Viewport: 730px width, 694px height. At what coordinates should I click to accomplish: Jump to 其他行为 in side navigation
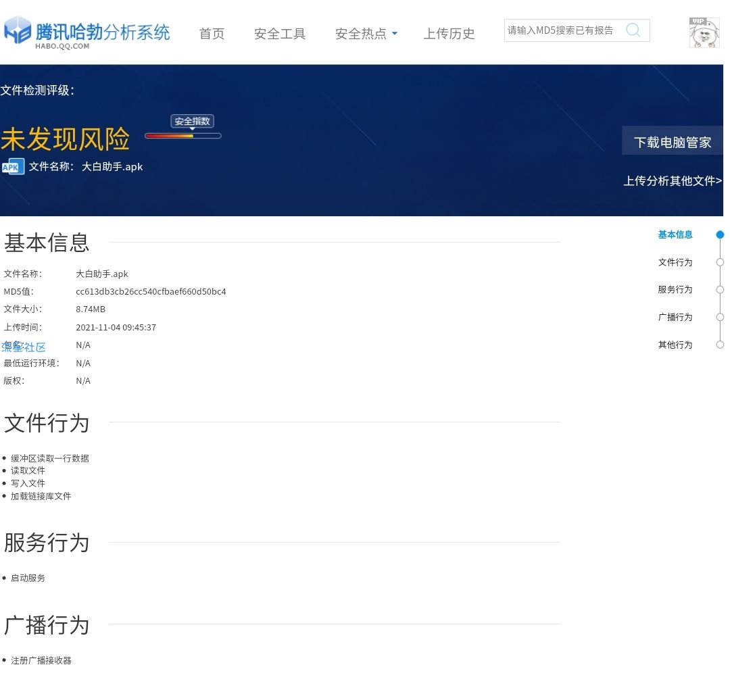675,345
